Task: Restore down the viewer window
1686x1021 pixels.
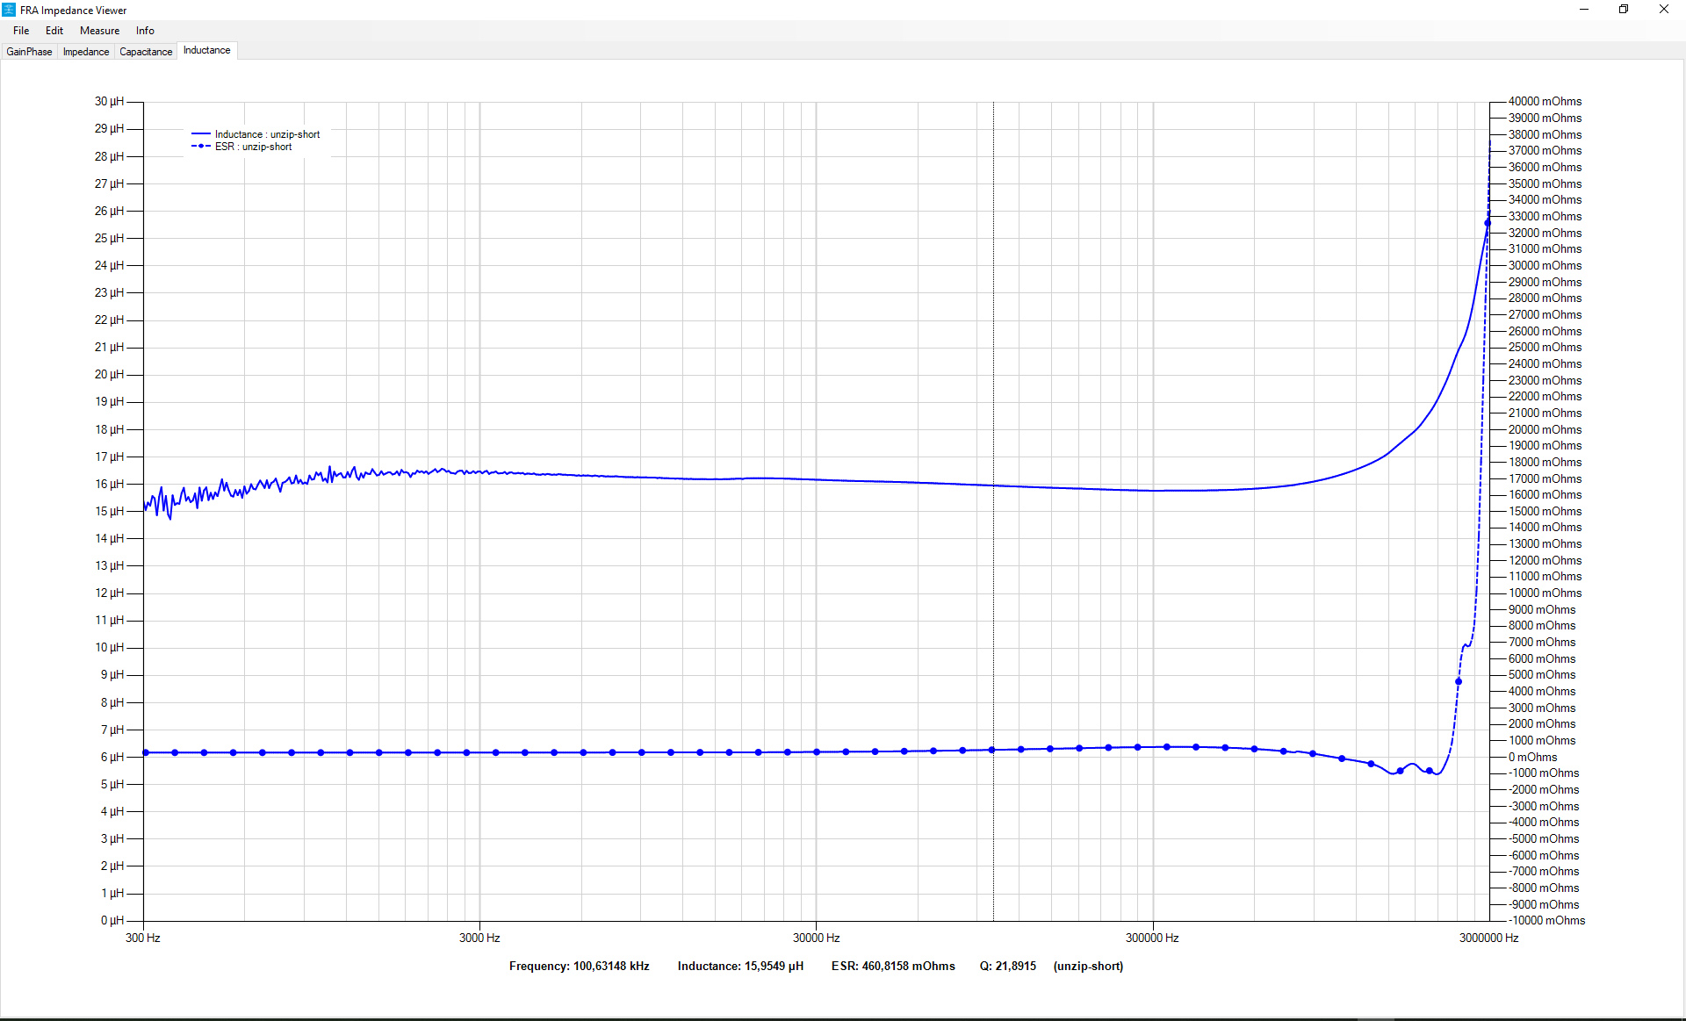Action: pos(1624,10)
